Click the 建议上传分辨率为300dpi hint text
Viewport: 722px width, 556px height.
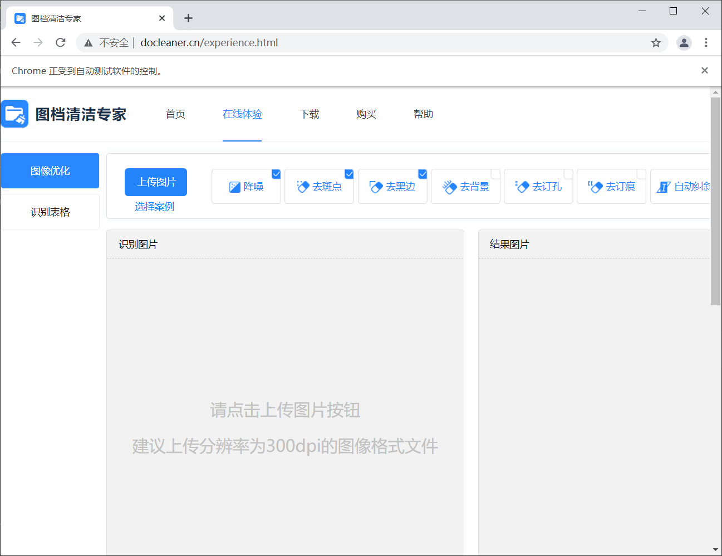click(x=285, y=446)
